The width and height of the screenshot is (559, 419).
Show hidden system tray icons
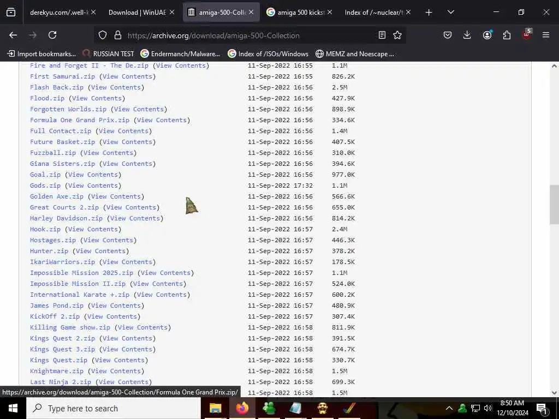(449, 408)
